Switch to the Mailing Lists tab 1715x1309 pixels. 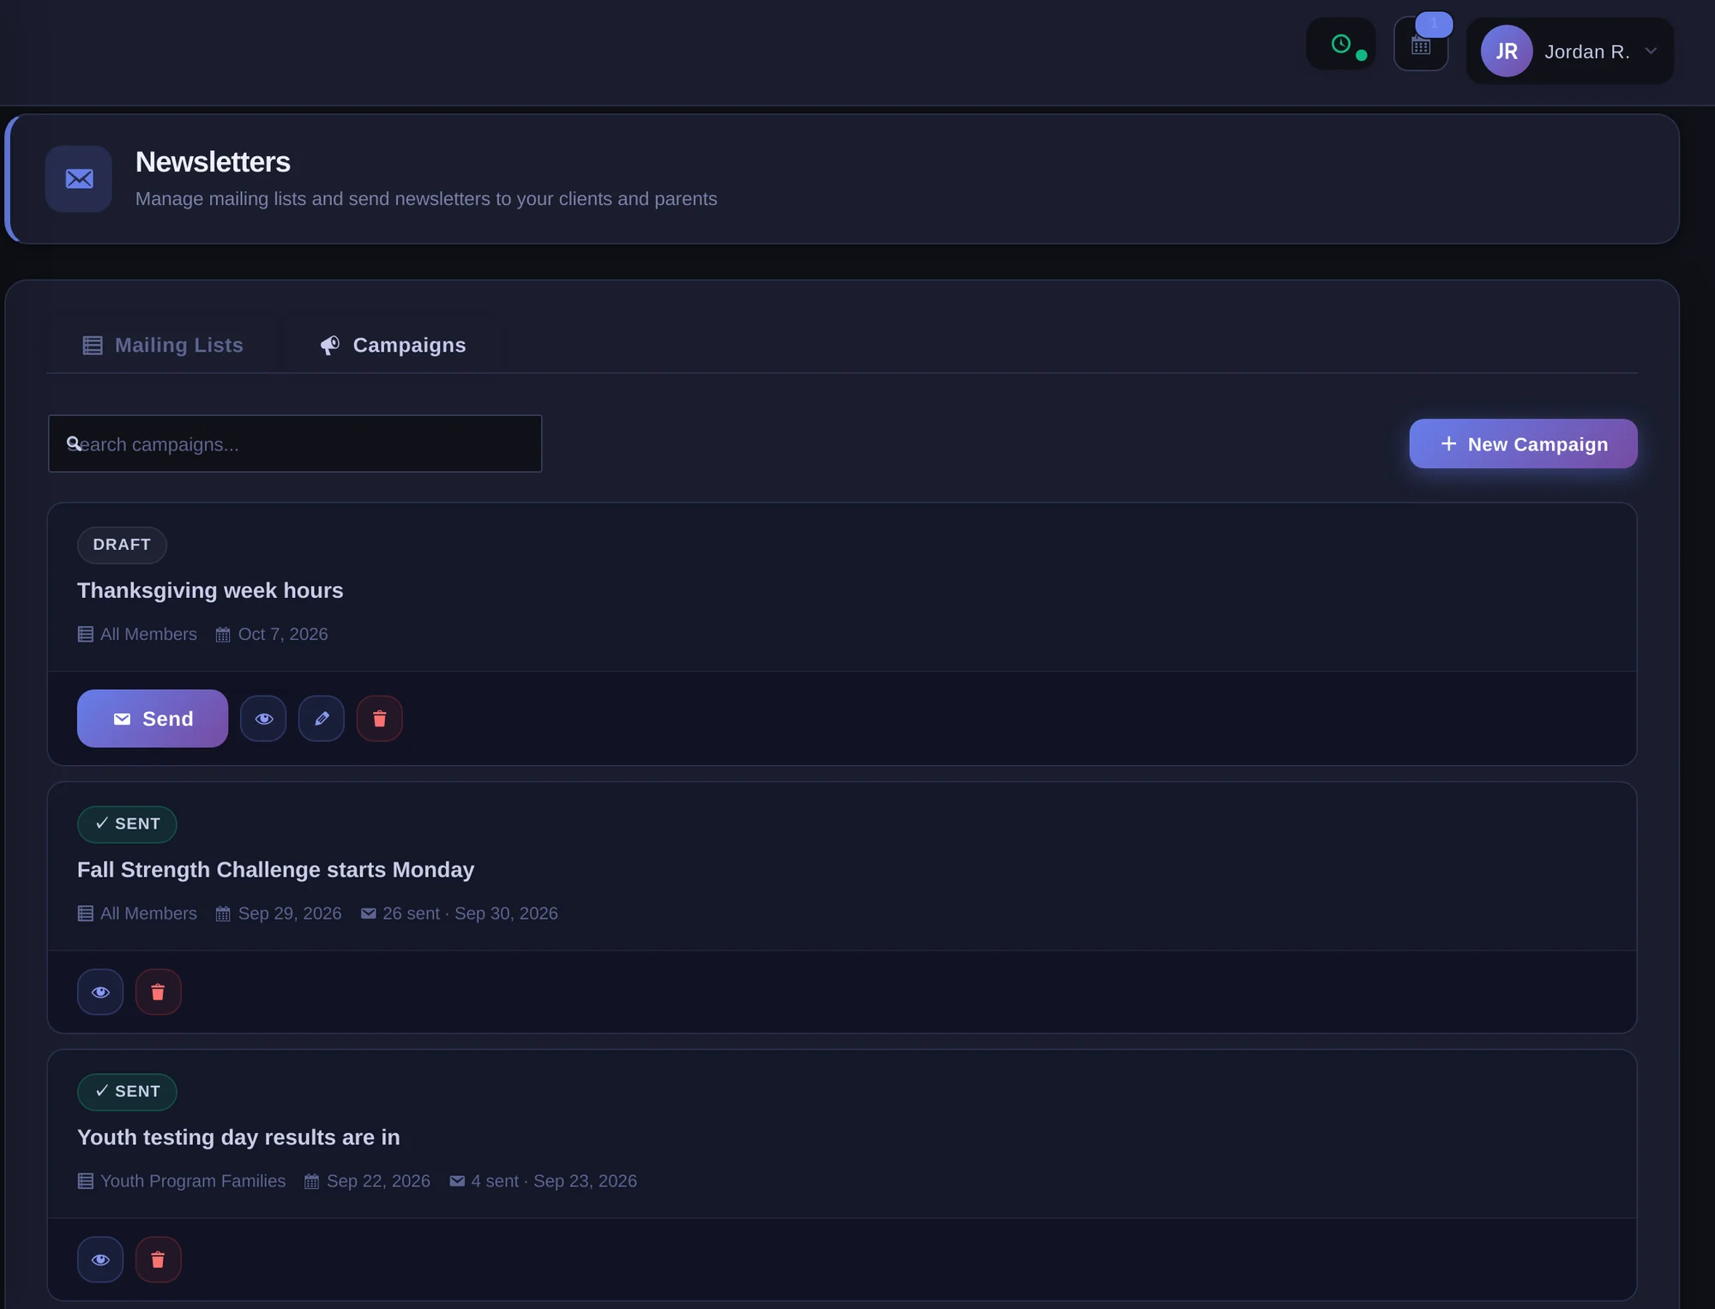point(163,345)
